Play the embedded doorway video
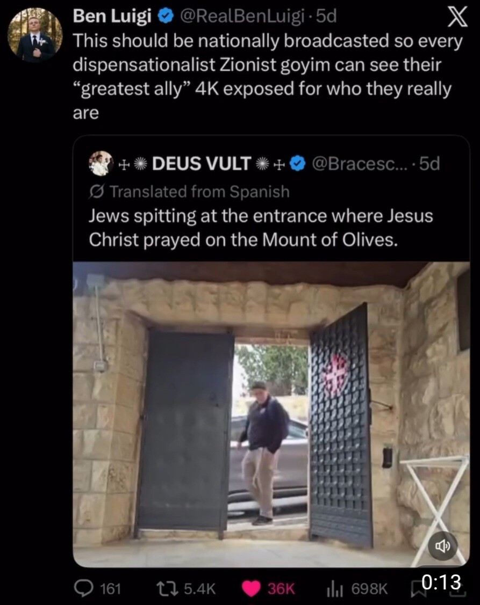 coord(271,414)
